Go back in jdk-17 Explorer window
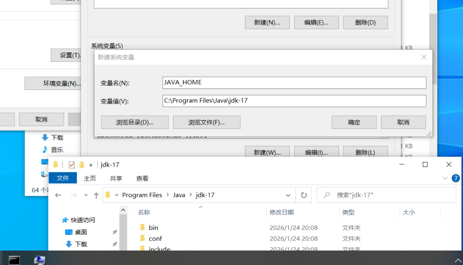The image size is (463, 265). (58, 195)
